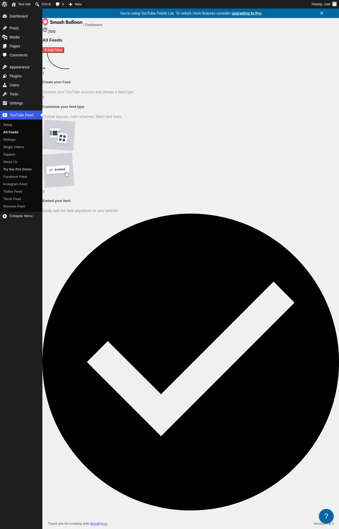This screenshot has height=529, width=339.
Task: Click the Smash Balloon logo
Action: tap(63, 22)
